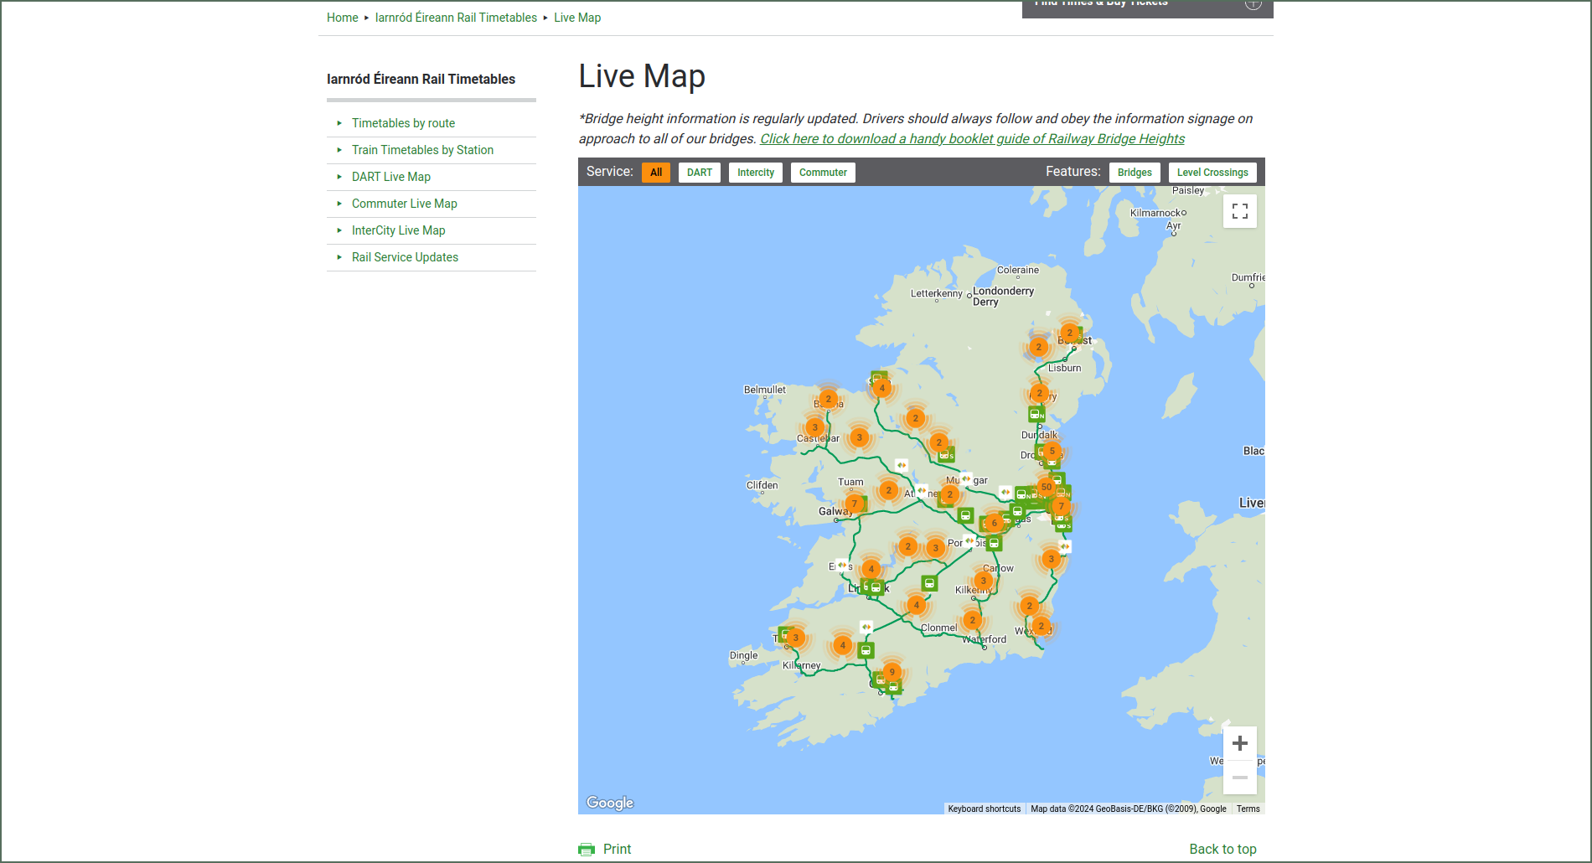
Task: Download the Railway Bridge Heights booklet
Action: (972, 139)
